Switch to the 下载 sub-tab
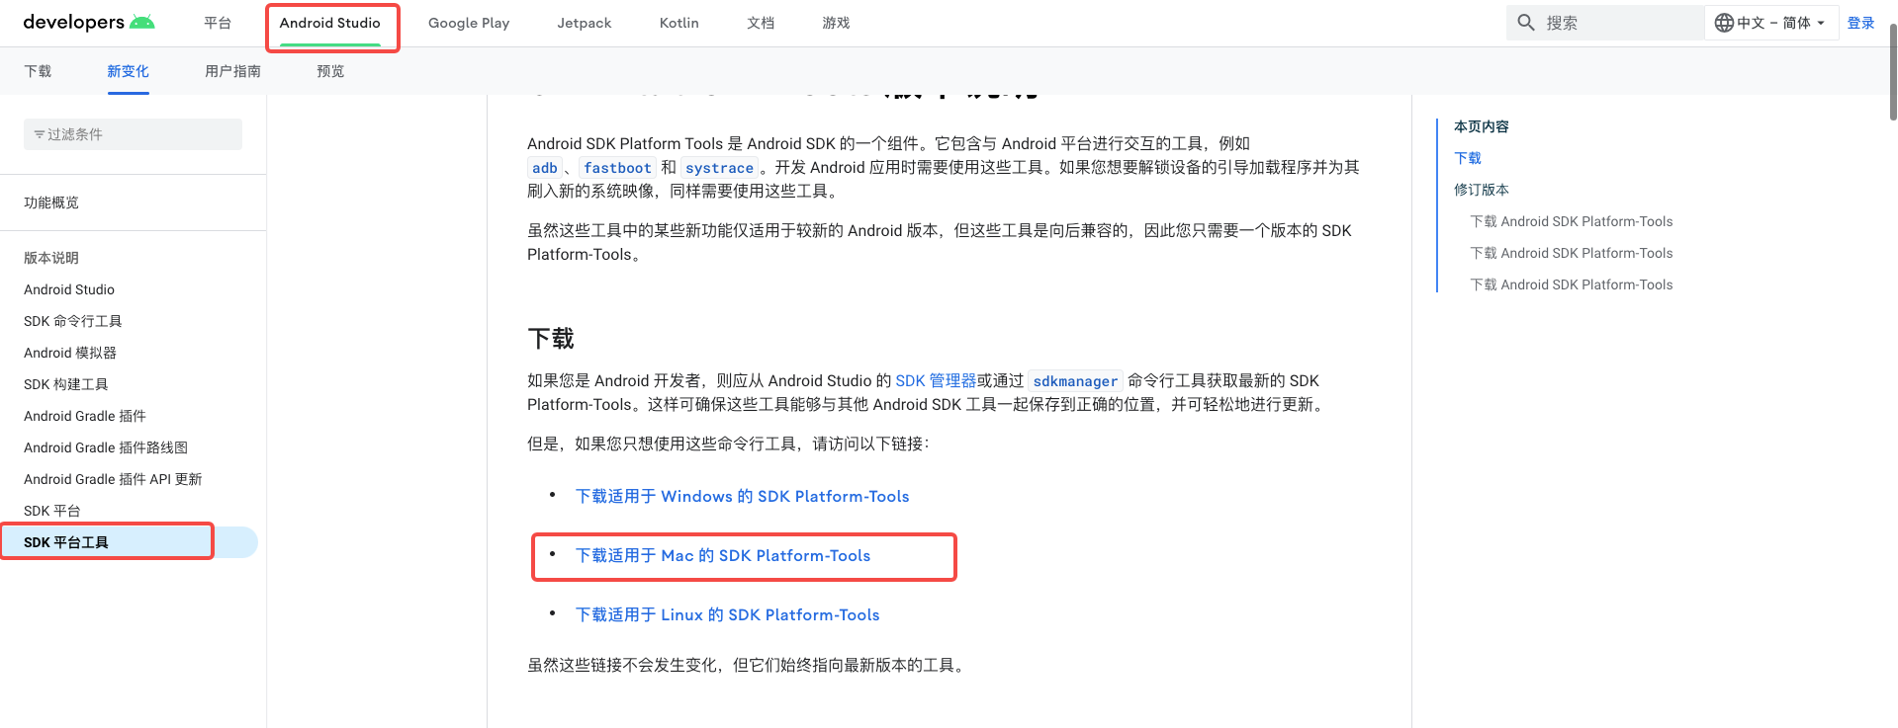Image resolution: width=1898 pixels, height=728 pixels. click(x=38, y=71)
